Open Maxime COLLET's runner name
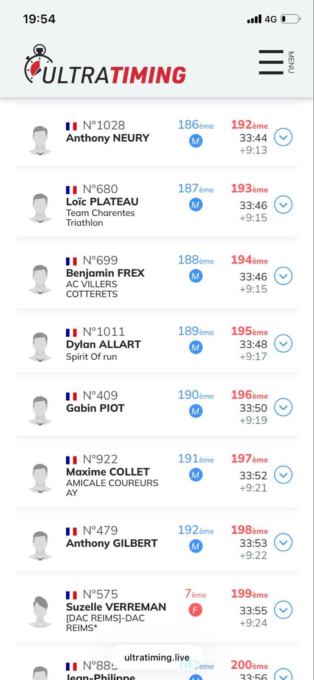This screenshot has height=680, width=314. (108, 472)
